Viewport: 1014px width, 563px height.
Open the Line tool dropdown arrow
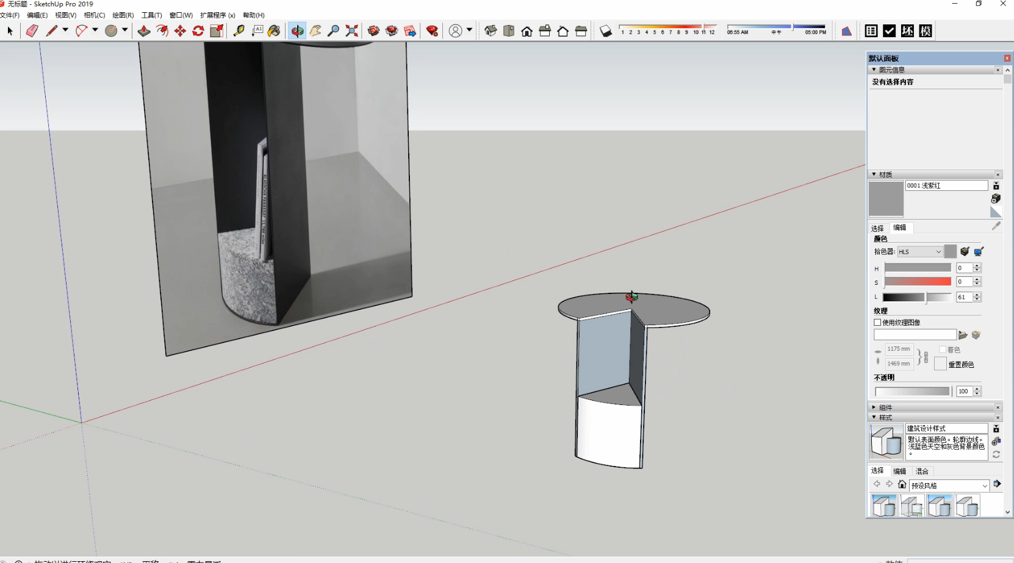(65, 30)
